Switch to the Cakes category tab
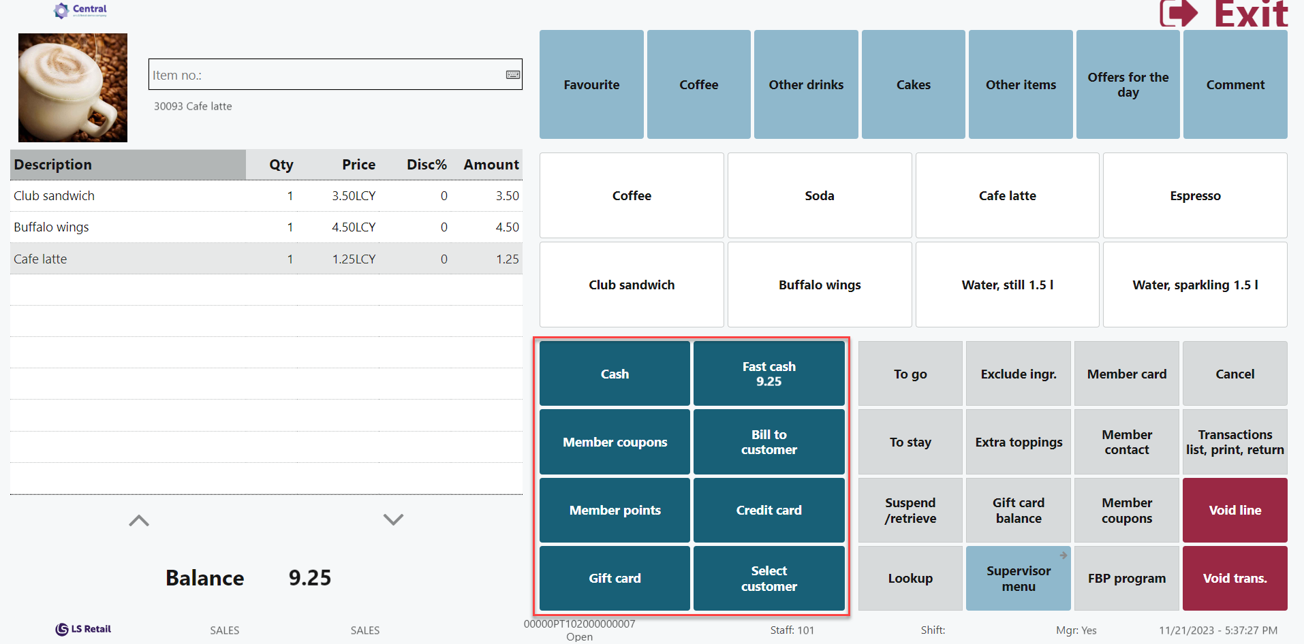The height and width of the screenshot is (644, 1304). pos(913,84)
